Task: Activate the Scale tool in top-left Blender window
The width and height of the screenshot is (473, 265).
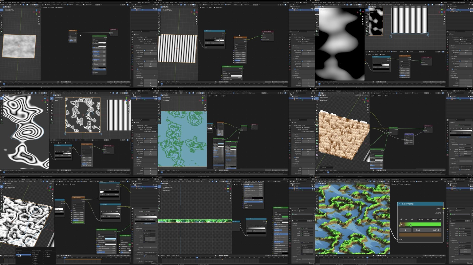Action: point(2,22)
